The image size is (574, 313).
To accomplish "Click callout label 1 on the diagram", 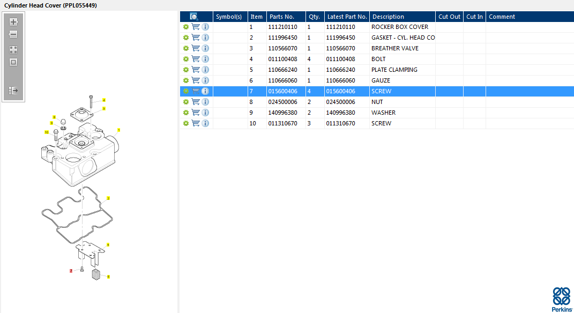I will [x=118, y=130].
